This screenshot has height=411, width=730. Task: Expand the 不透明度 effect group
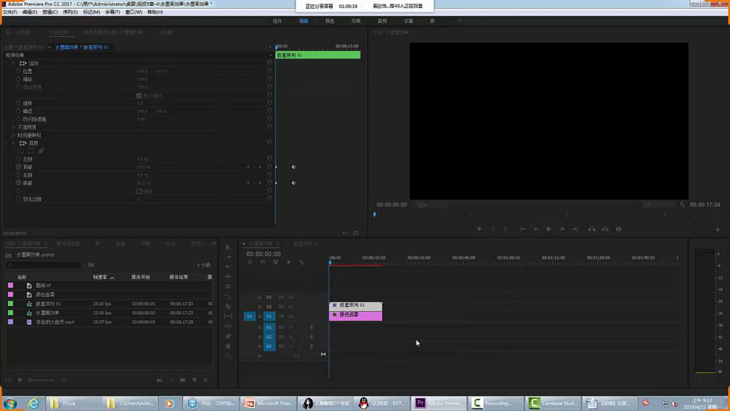(13, 127)
